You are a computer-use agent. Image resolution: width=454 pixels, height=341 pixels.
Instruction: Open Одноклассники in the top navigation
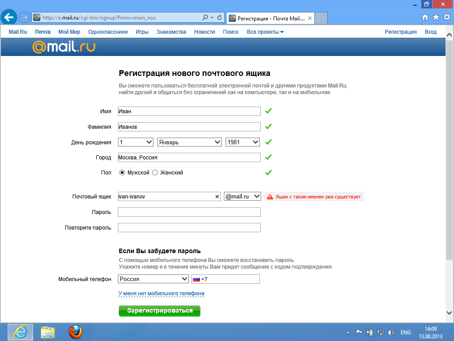click(x=108, y=32)
